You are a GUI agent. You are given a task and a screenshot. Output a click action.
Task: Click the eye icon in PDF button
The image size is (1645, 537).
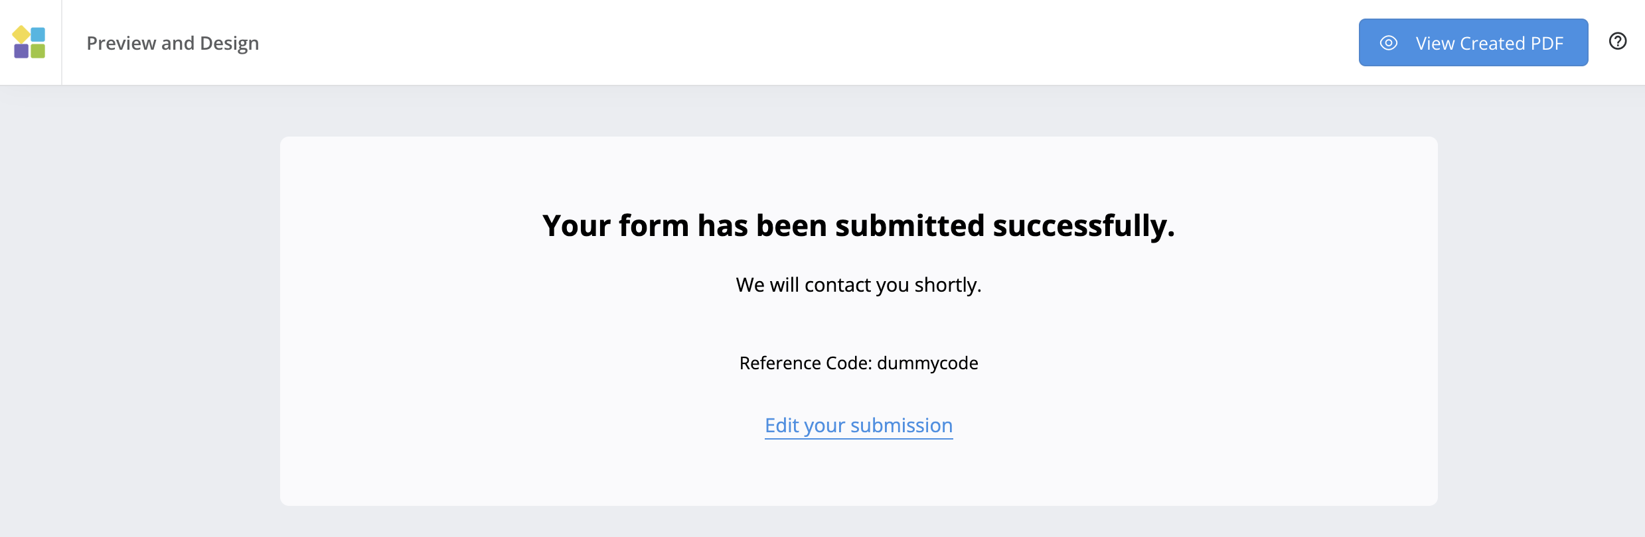coord(1388,43)
